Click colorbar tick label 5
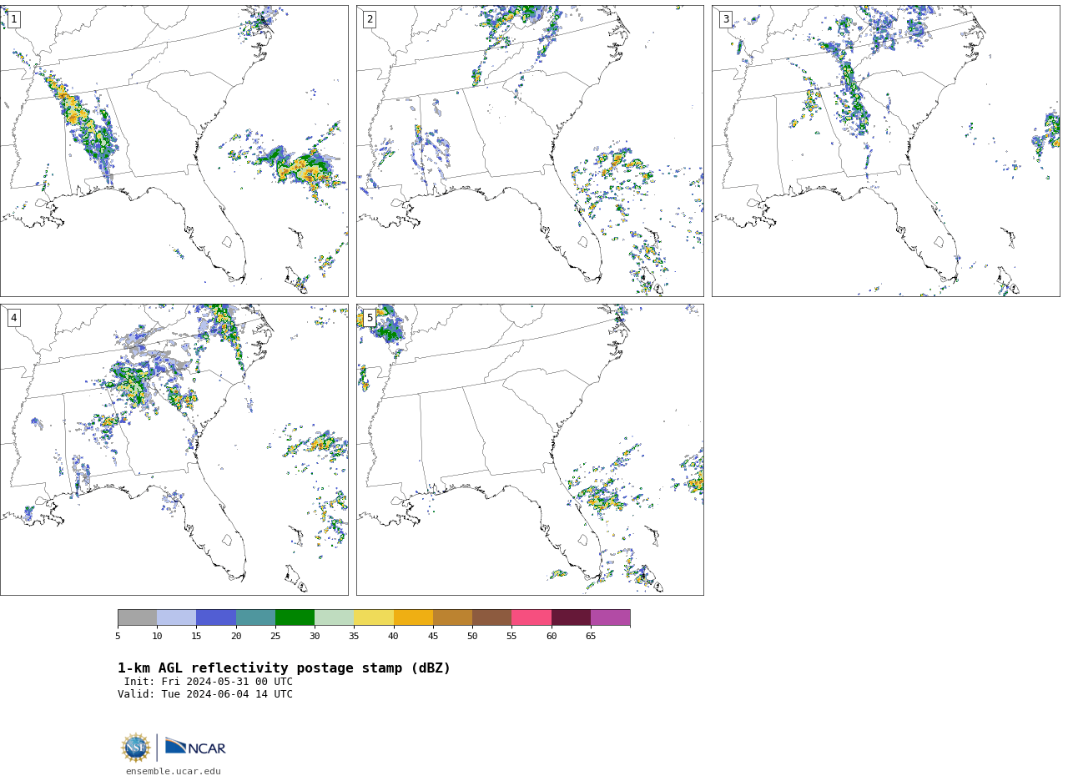 click(118, 637)
